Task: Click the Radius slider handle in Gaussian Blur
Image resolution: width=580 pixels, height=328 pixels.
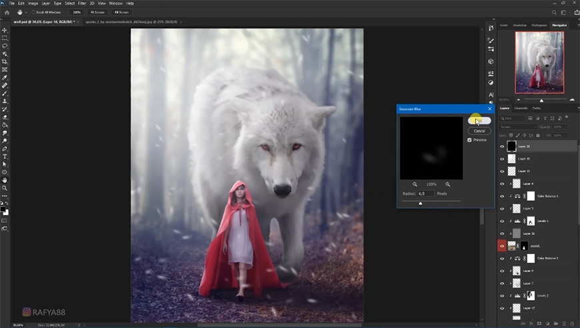Action: [420, 203]
